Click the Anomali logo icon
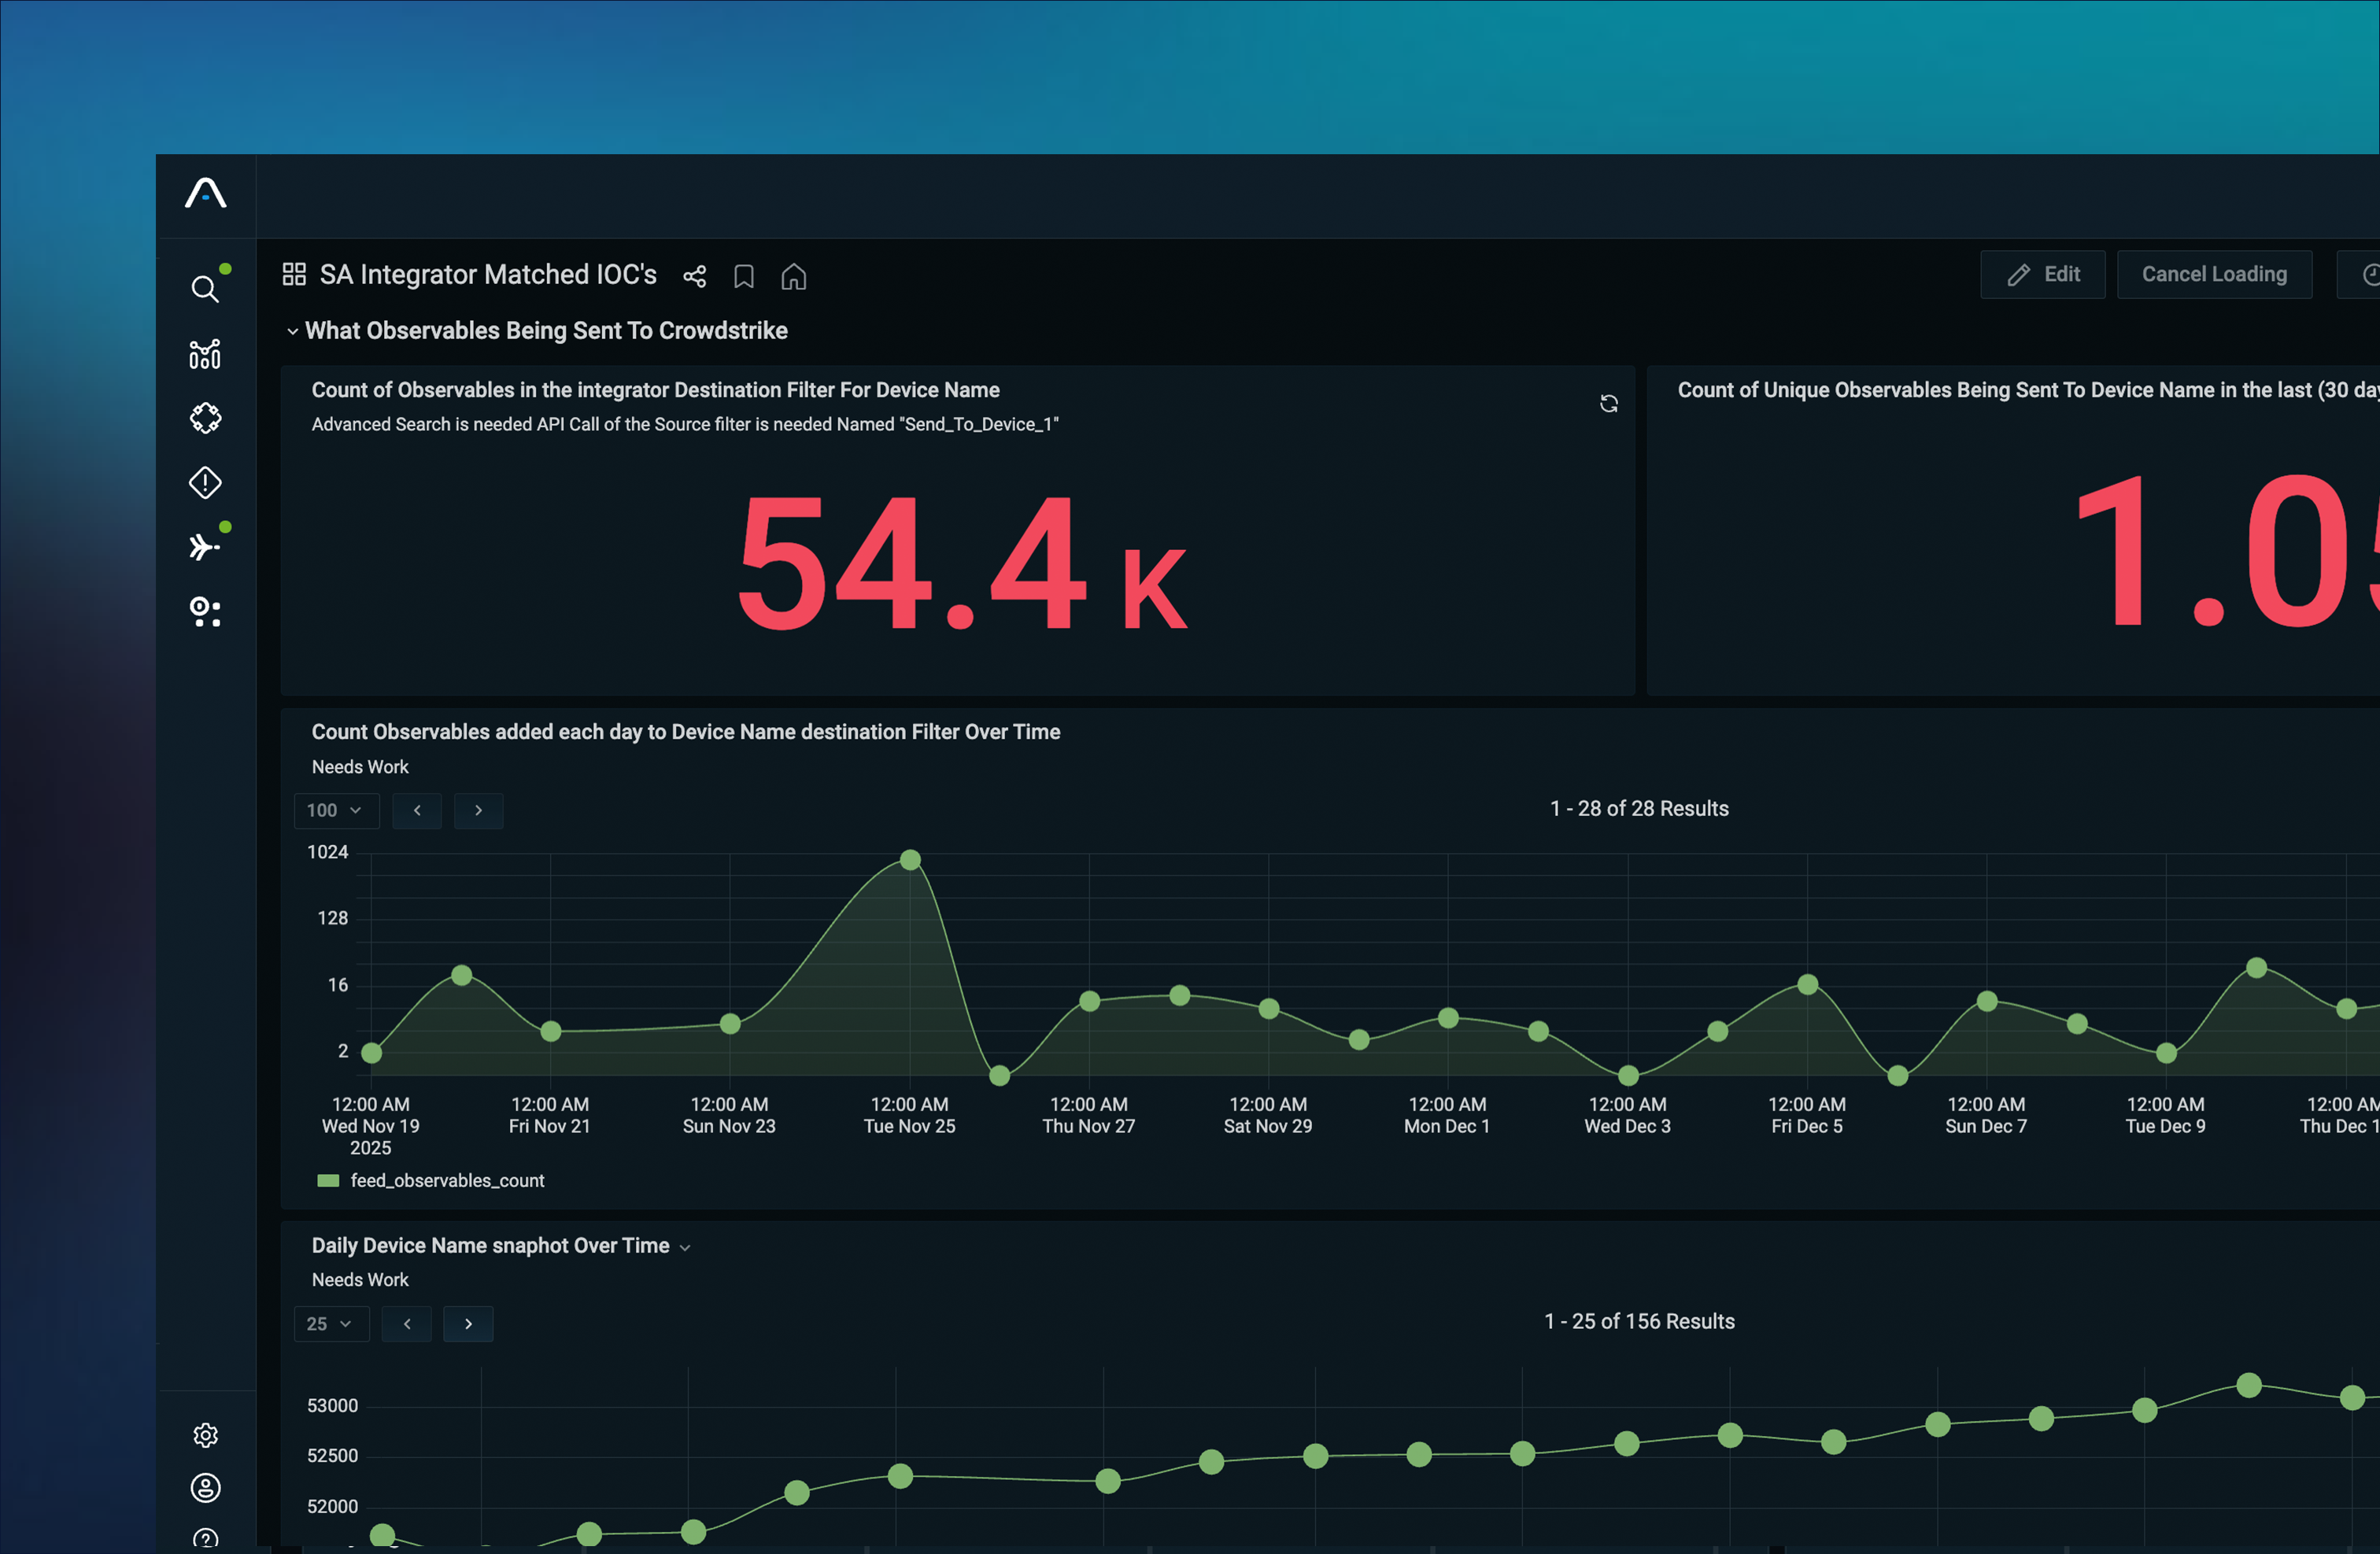 [206, 194]
